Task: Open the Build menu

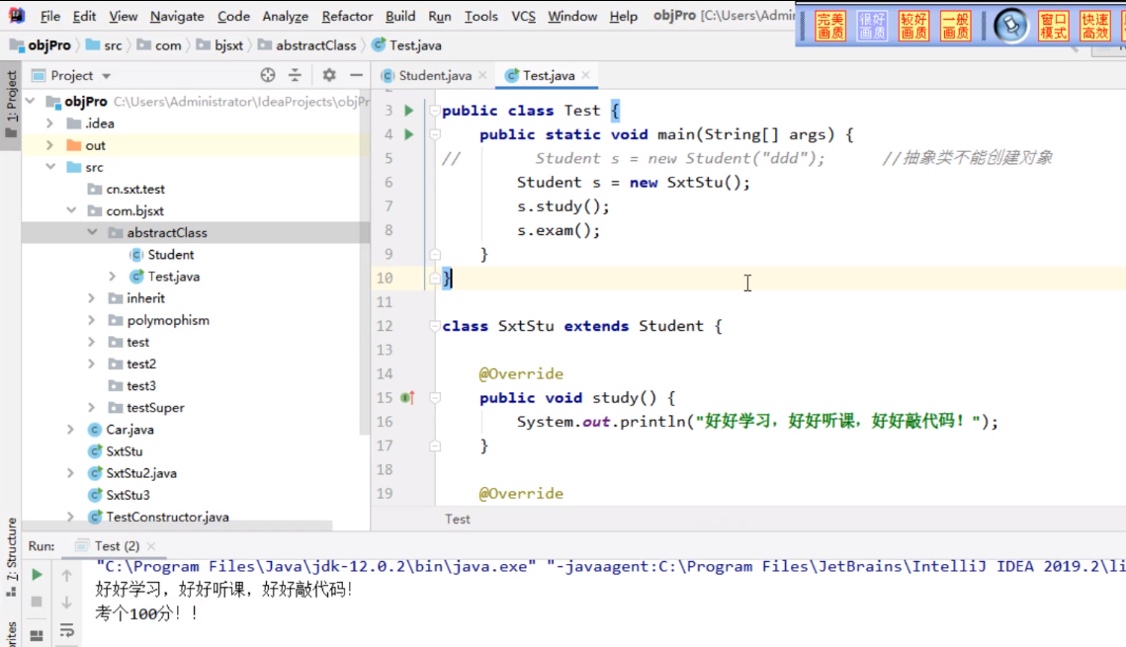Action: (x=400, y=16)
